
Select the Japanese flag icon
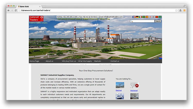pos(150,17)
